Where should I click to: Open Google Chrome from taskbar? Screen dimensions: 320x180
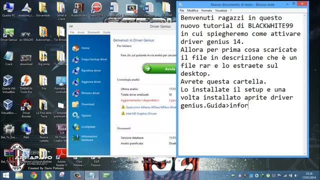coord(34,175)
